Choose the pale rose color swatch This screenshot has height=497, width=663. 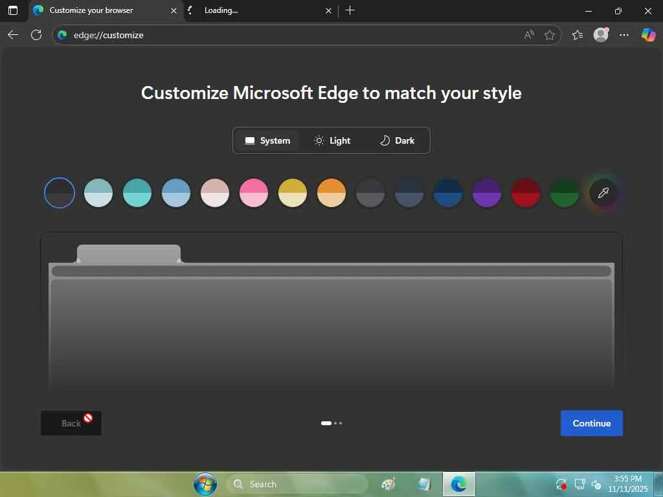(215, 193)
